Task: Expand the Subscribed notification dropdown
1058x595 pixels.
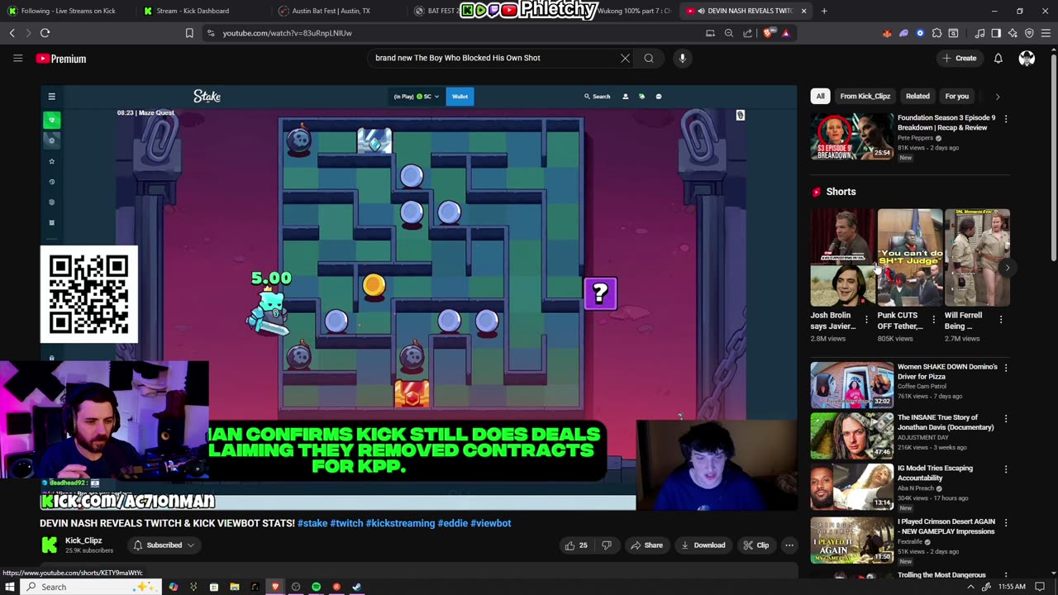Action: click(164, 545)
